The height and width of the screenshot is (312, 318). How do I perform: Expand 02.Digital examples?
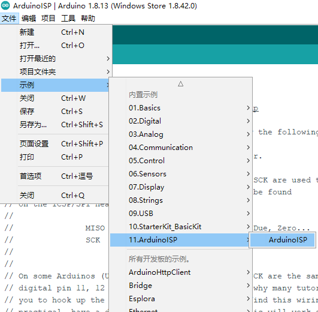coord(181,121)
